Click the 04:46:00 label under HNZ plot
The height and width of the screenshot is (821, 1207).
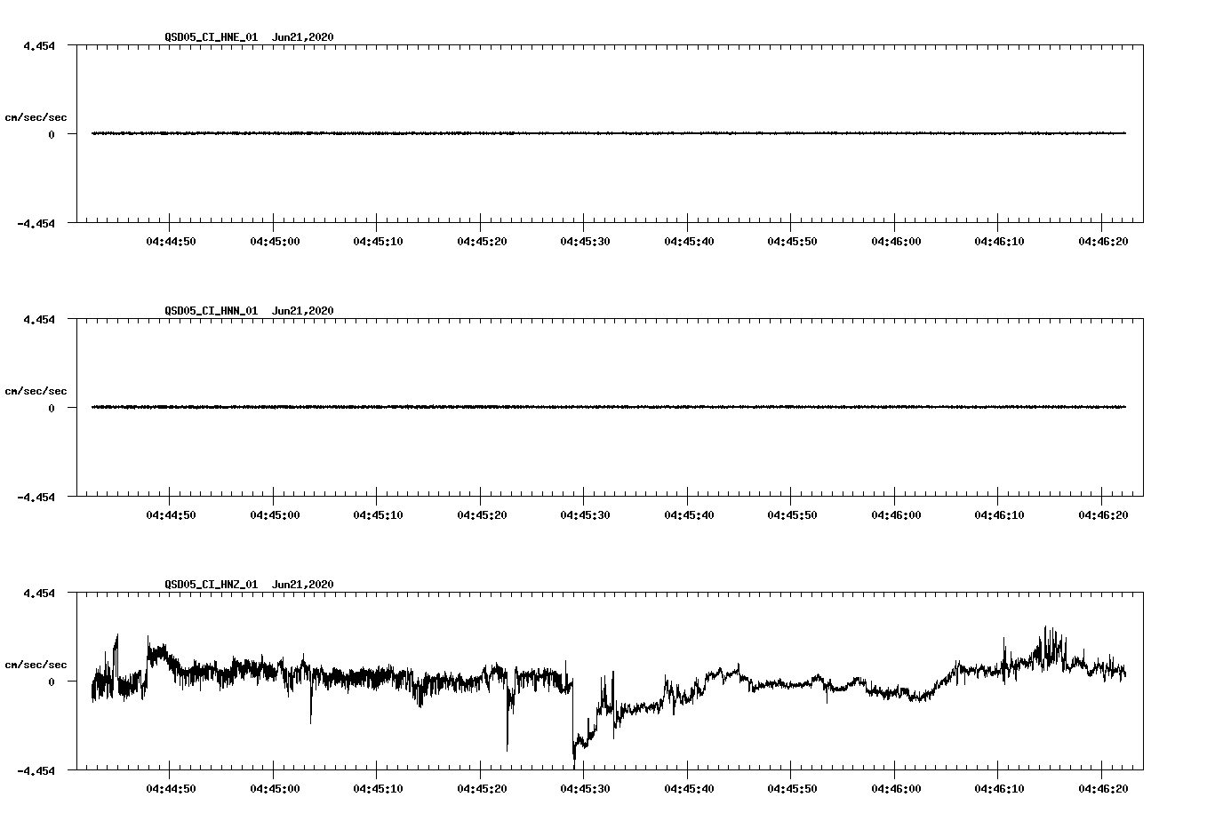(x=895, y=788)
